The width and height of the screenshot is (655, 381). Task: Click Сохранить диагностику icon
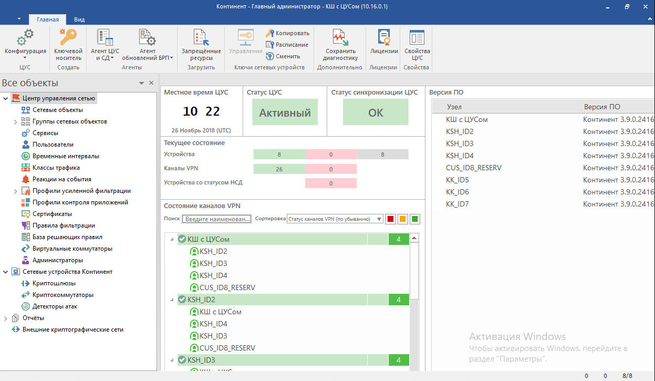tap(341, 38)
